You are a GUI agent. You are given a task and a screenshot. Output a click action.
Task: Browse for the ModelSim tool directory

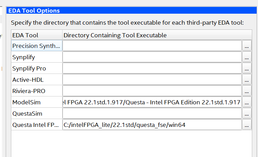click(246, 102)
